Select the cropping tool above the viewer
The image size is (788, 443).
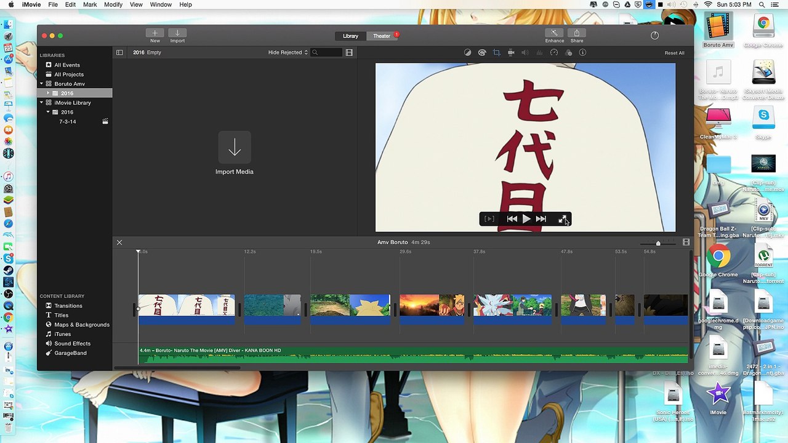[497, 53]
